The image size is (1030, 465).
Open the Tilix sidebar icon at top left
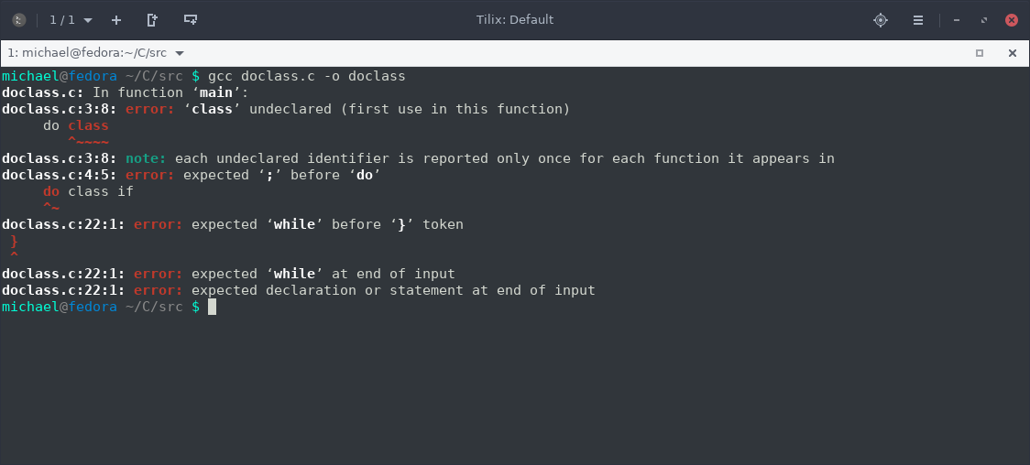click(x=19, y=20)
